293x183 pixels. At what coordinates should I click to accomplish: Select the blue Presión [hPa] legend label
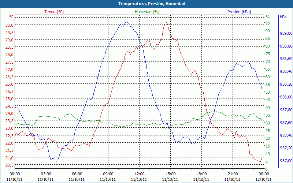tap(239, 12)
